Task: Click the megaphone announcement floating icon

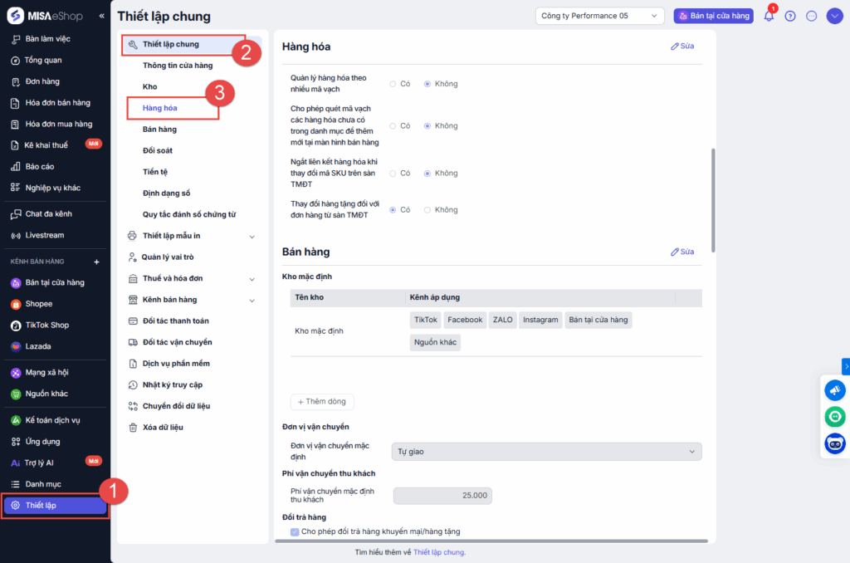Action: 834,390
